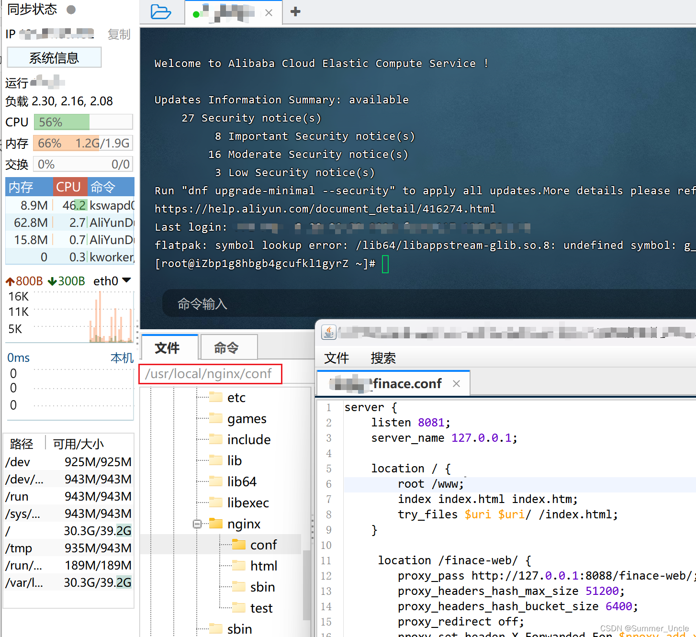696x637 pixels.
Task: Click the 可用/大小 column header
Action: (78, 444)
